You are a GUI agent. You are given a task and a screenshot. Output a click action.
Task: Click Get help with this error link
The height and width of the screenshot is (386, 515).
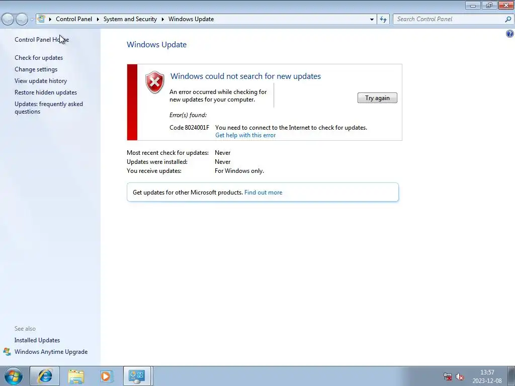coord(245,135)
